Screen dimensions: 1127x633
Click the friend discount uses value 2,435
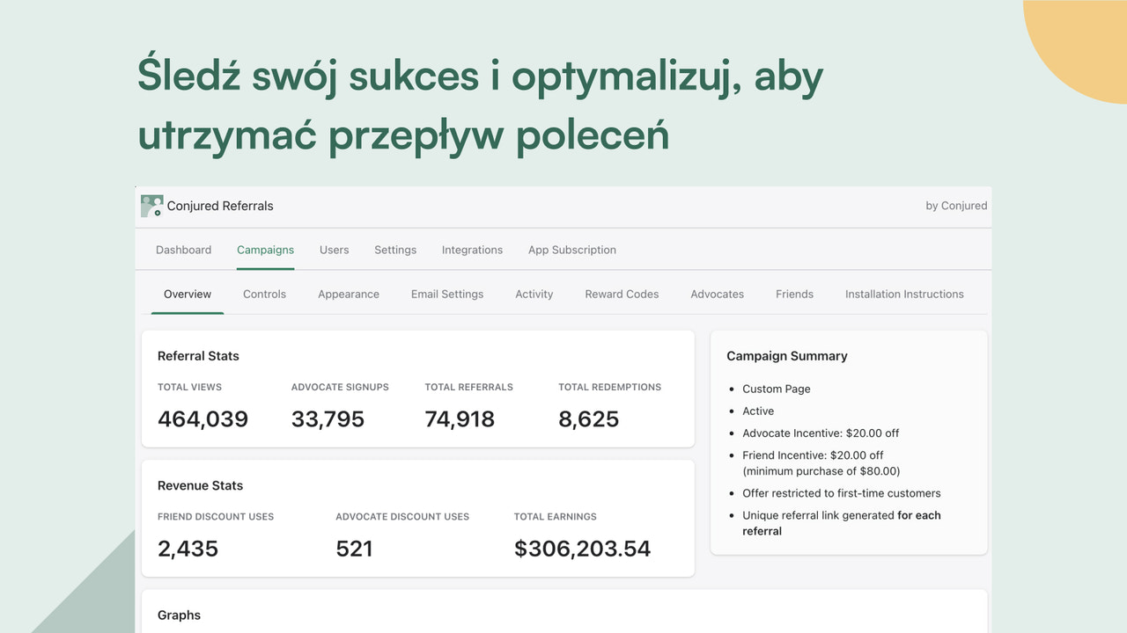click(188, 549)
